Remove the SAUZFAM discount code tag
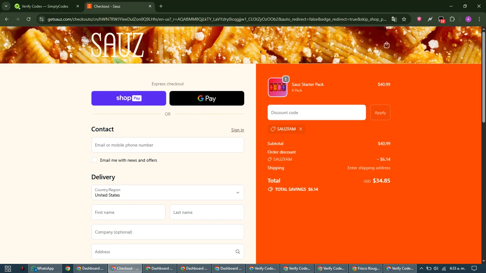486x273 pixels. 301,129
